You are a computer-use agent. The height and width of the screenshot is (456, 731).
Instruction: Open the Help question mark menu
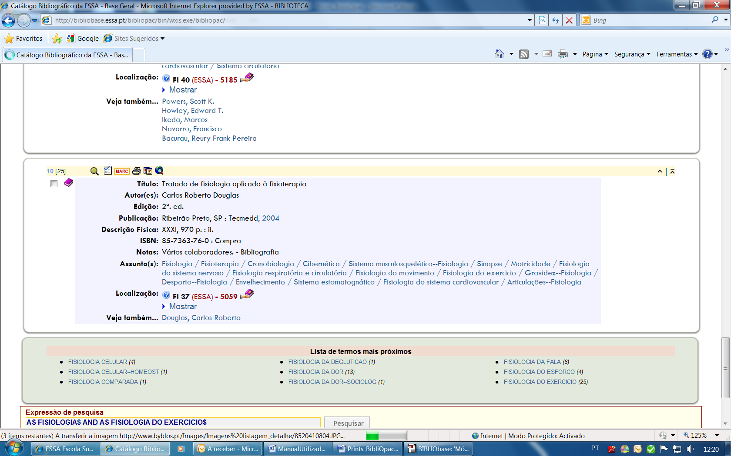(711, 54)
